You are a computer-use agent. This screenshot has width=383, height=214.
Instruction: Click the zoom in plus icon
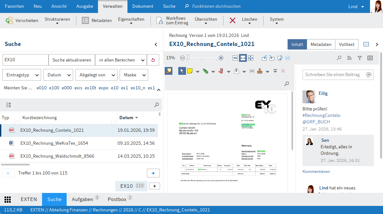[221, 58]
